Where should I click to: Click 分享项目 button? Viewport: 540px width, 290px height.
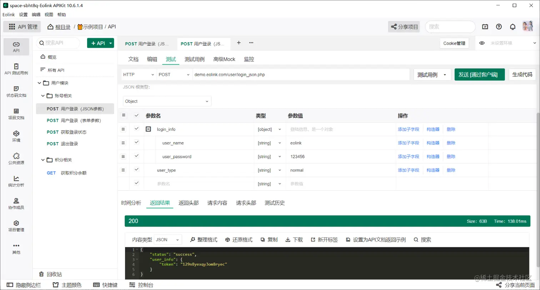(x=404, y=27)
